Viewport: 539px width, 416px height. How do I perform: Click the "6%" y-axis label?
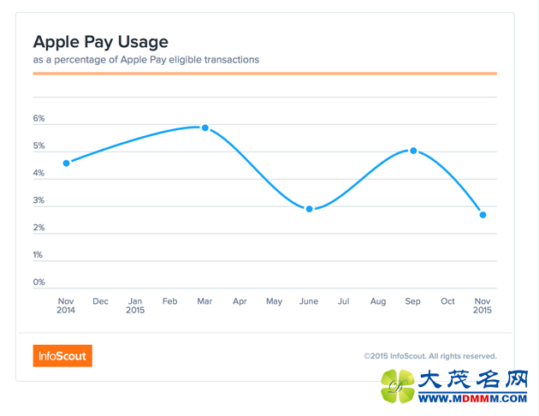[x=38, y=118]
